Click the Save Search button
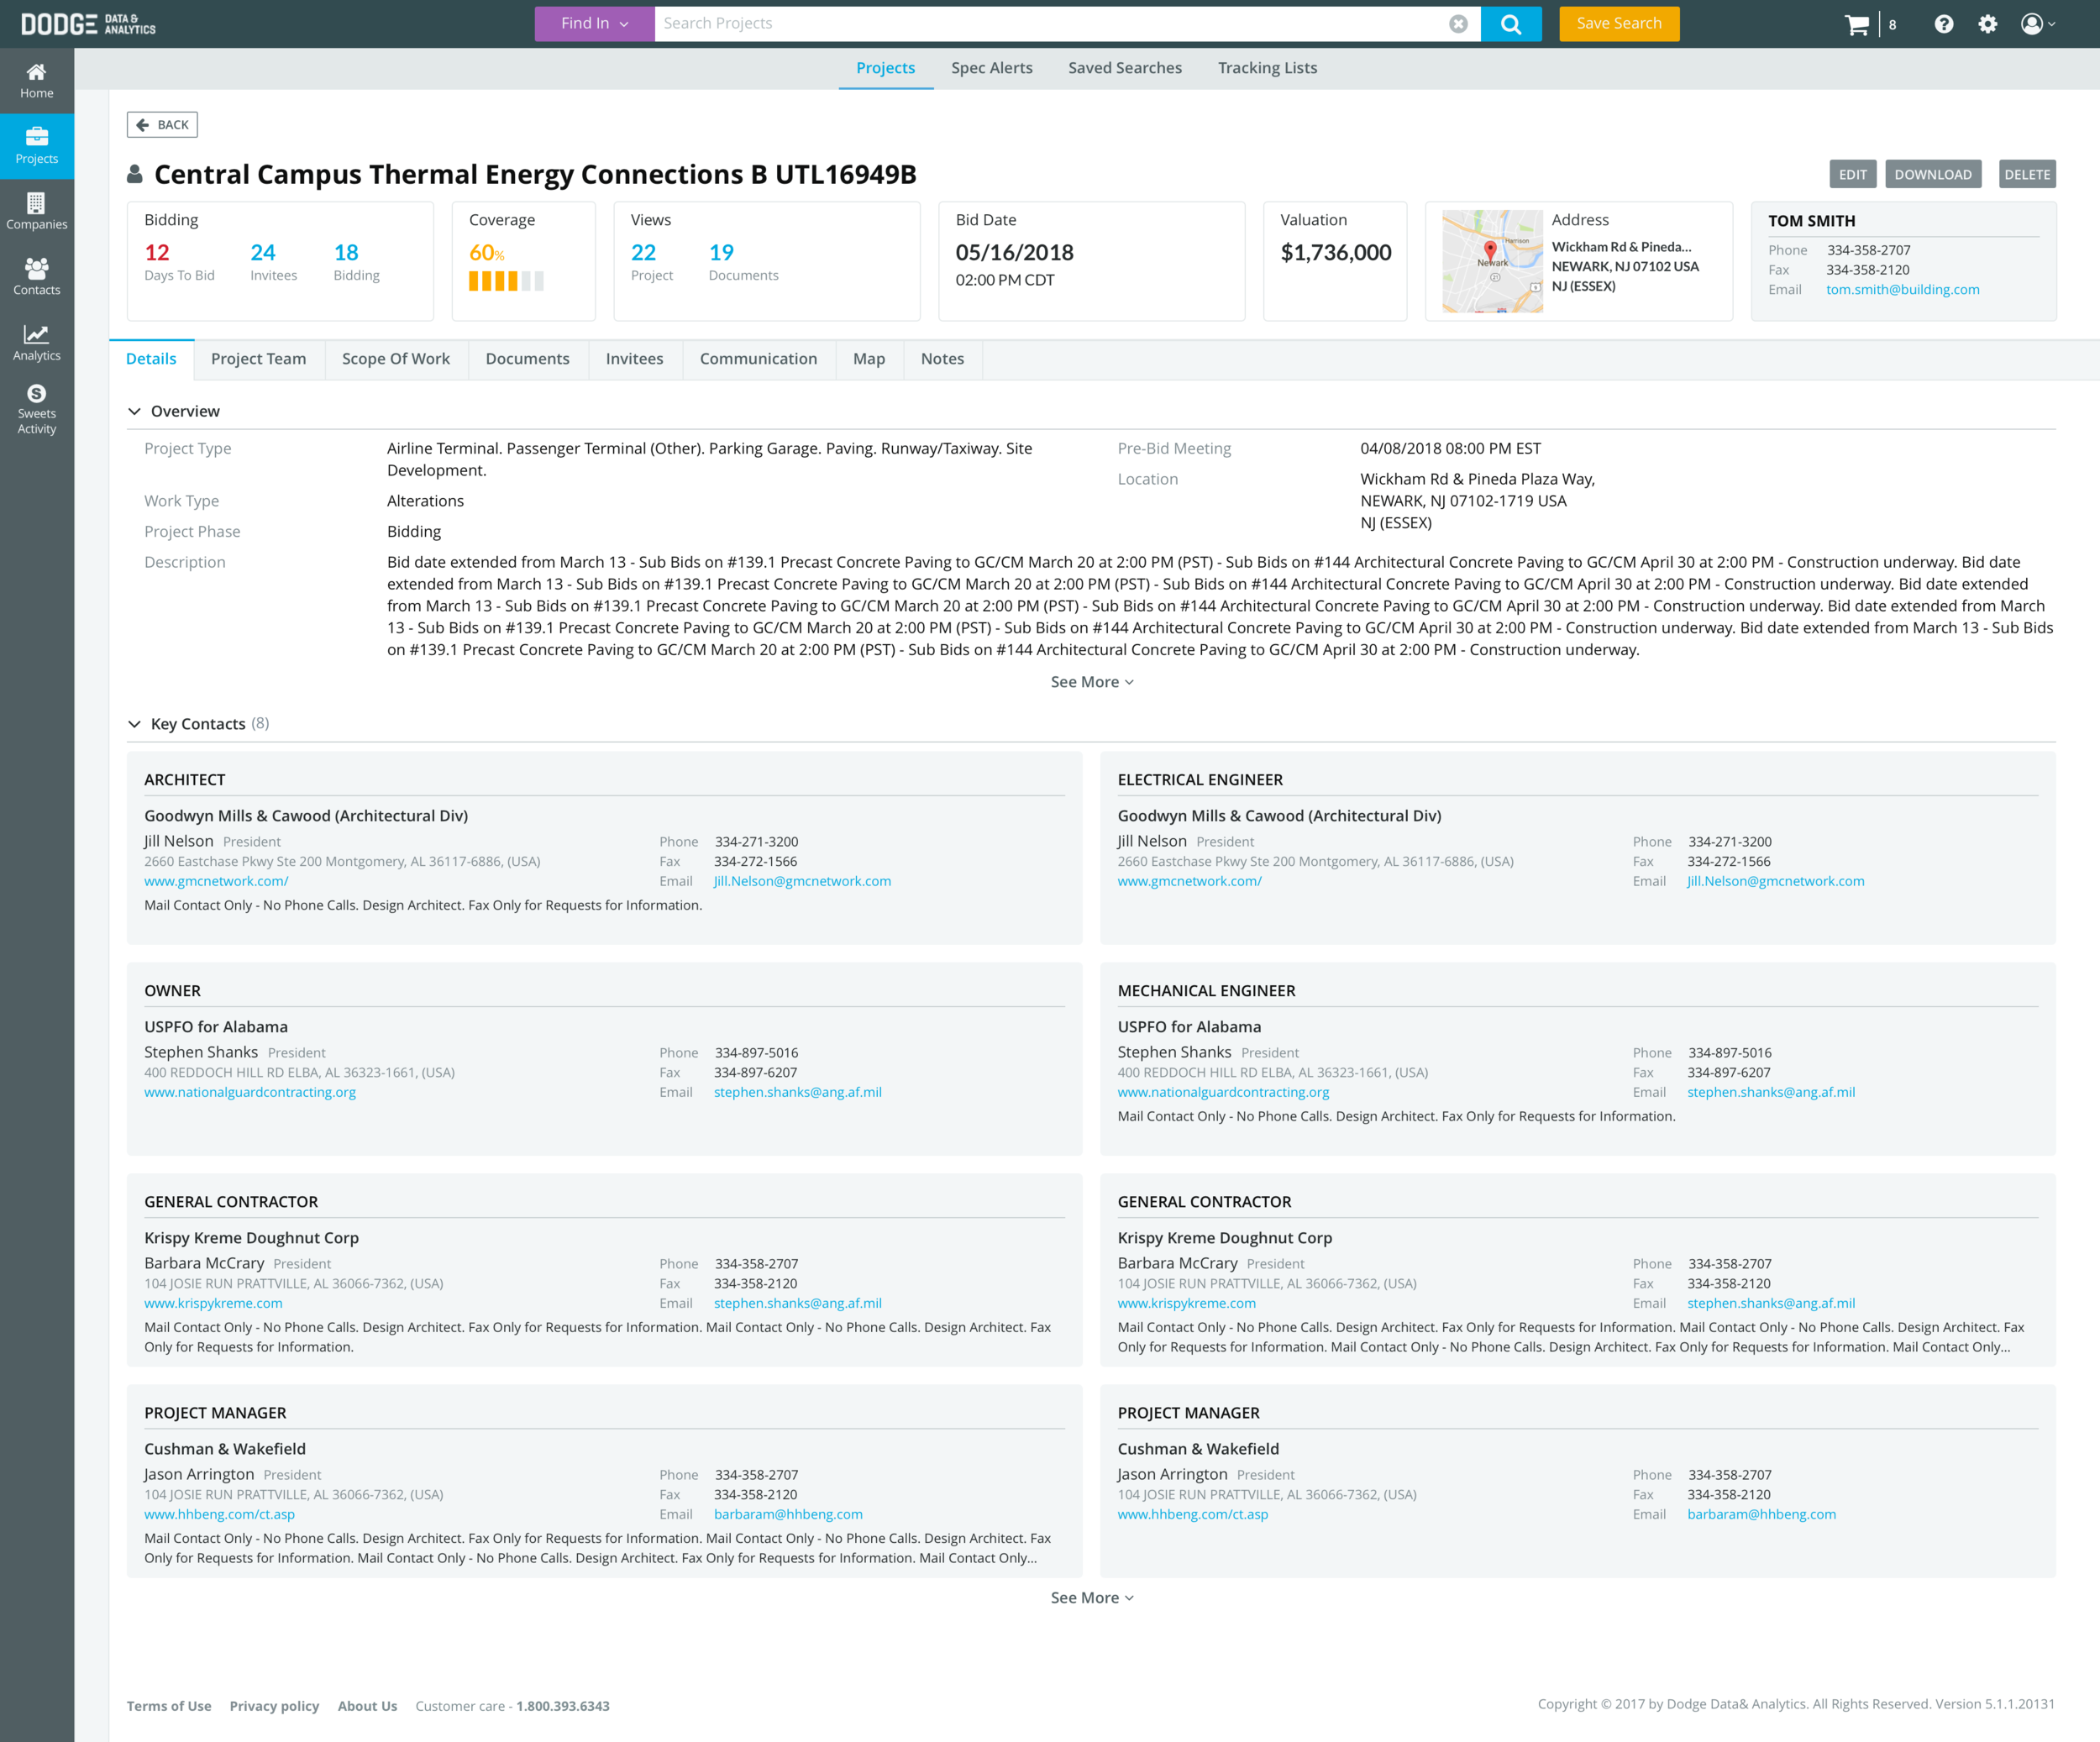The image size is (2100, 1742). pyautogui.click(x=1618, y=24)
